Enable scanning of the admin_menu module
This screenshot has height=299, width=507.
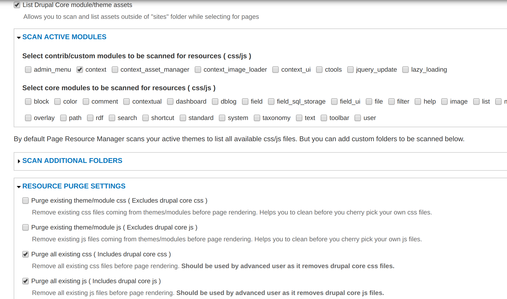[28, 70]
